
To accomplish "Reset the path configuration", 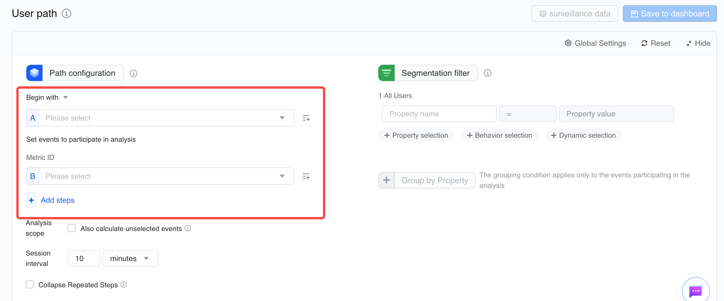I will click(656, 43).
